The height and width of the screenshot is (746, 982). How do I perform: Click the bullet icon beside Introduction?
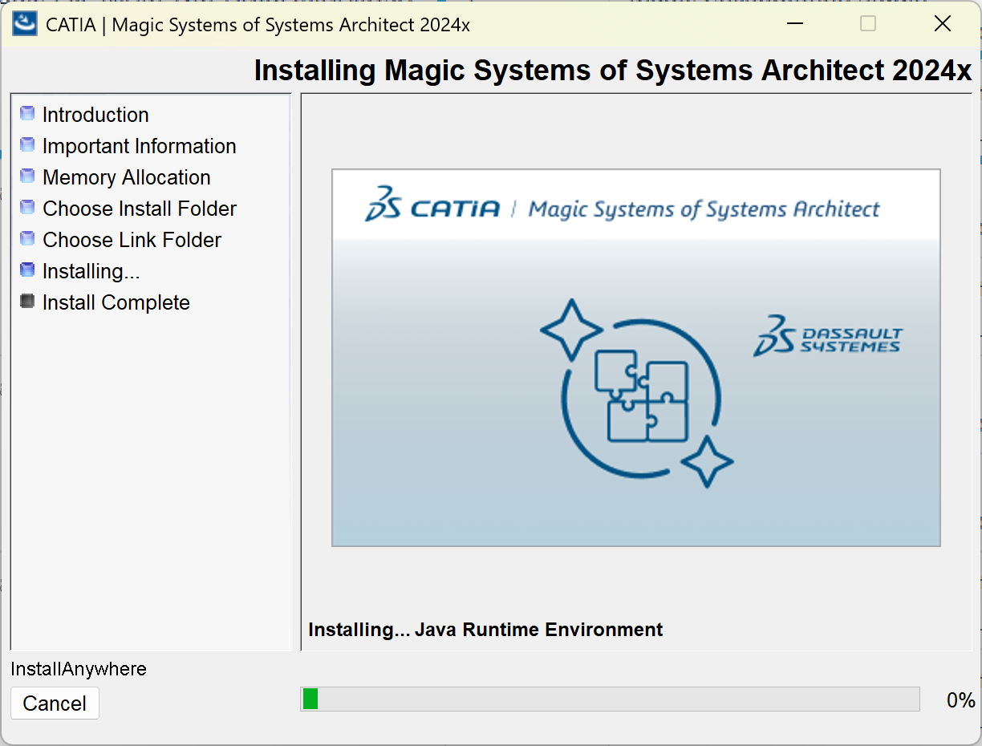tap(27, 114)
